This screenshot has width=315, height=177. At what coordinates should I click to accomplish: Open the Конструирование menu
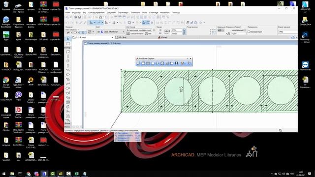96,12
